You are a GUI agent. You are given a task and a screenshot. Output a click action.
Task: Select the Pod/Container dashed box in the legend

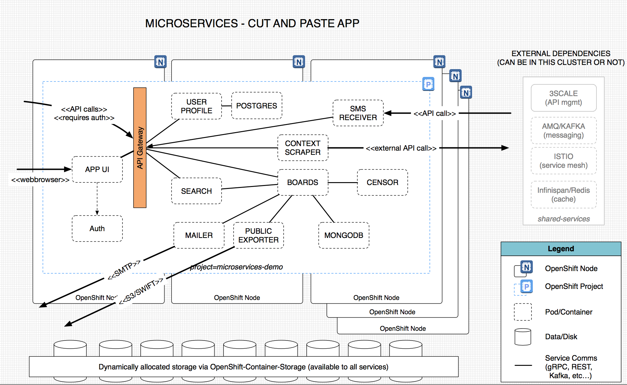click(x=523, y=312)
